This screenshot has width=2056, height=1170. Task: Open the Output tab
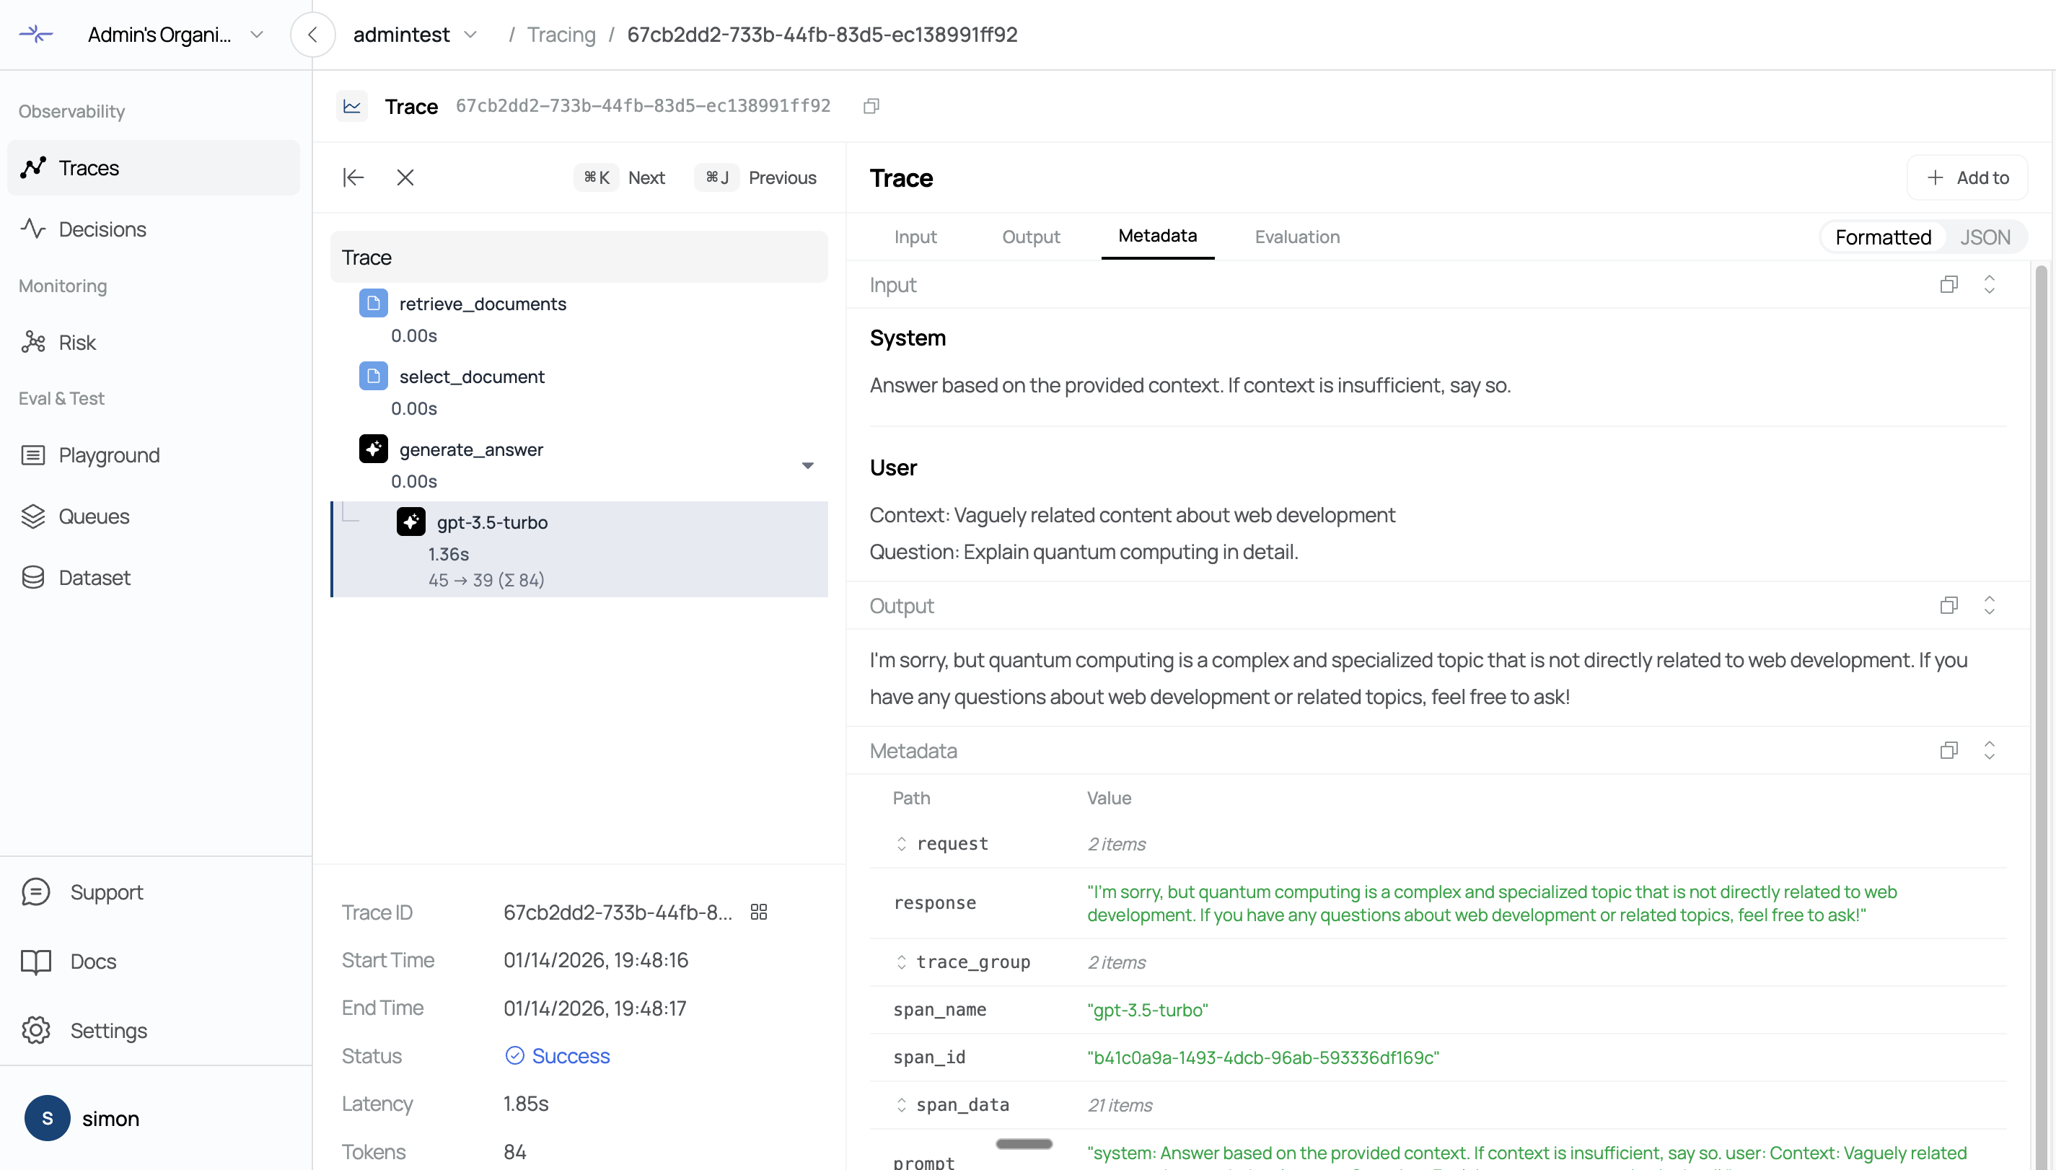(x=1031, y=237)
